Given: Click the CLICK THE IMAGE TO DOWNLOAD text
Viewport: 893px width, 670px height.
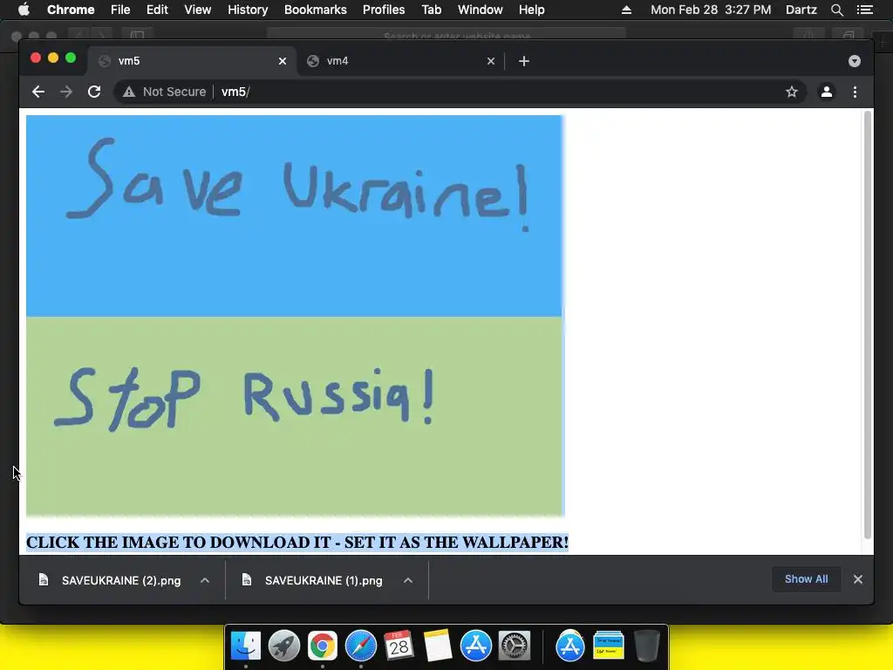Looking at the screenshot, I should click(297, 543).
